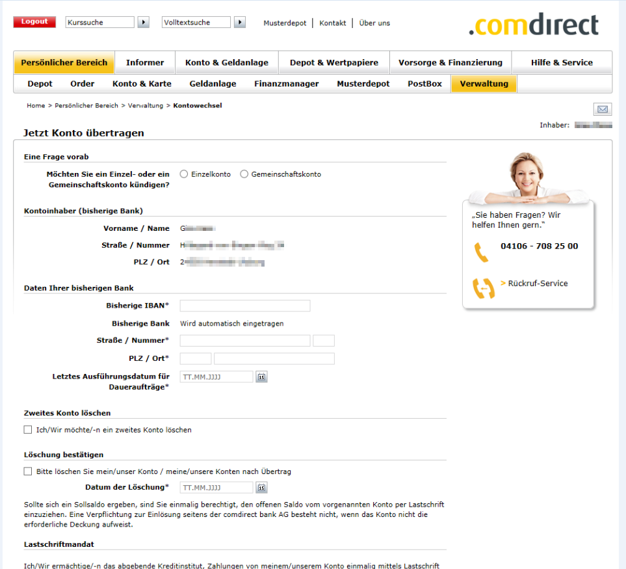
Task: Click the Volltextsuche arrow button
Action: coord(239,22)
